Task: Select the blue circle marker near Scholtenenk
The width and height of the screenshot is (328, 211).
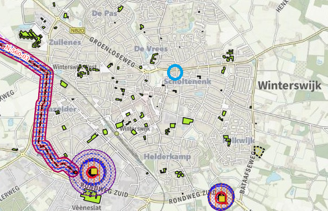Action: (175, 72)
